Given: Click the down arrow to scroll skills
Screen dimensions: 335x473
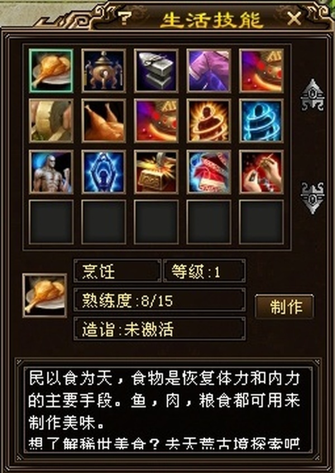Looking at the screenshot, I should coord(312,198).
